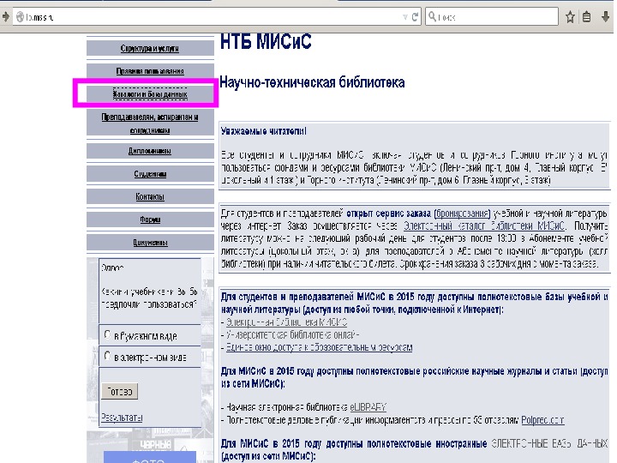View poll Результаты link
Viewport: 617px width, 463px height.
122,417
